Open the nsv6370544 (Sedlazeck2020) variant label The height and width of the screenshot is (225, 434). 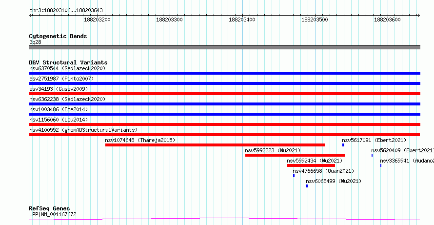coord(67,68)
